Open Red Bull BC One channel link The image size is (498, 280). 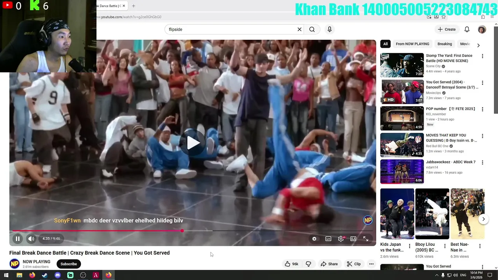point(437,146)
